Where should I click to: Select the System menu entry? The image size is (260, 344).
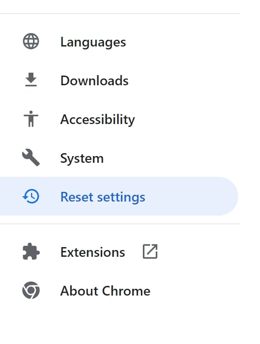click(120, 157)
